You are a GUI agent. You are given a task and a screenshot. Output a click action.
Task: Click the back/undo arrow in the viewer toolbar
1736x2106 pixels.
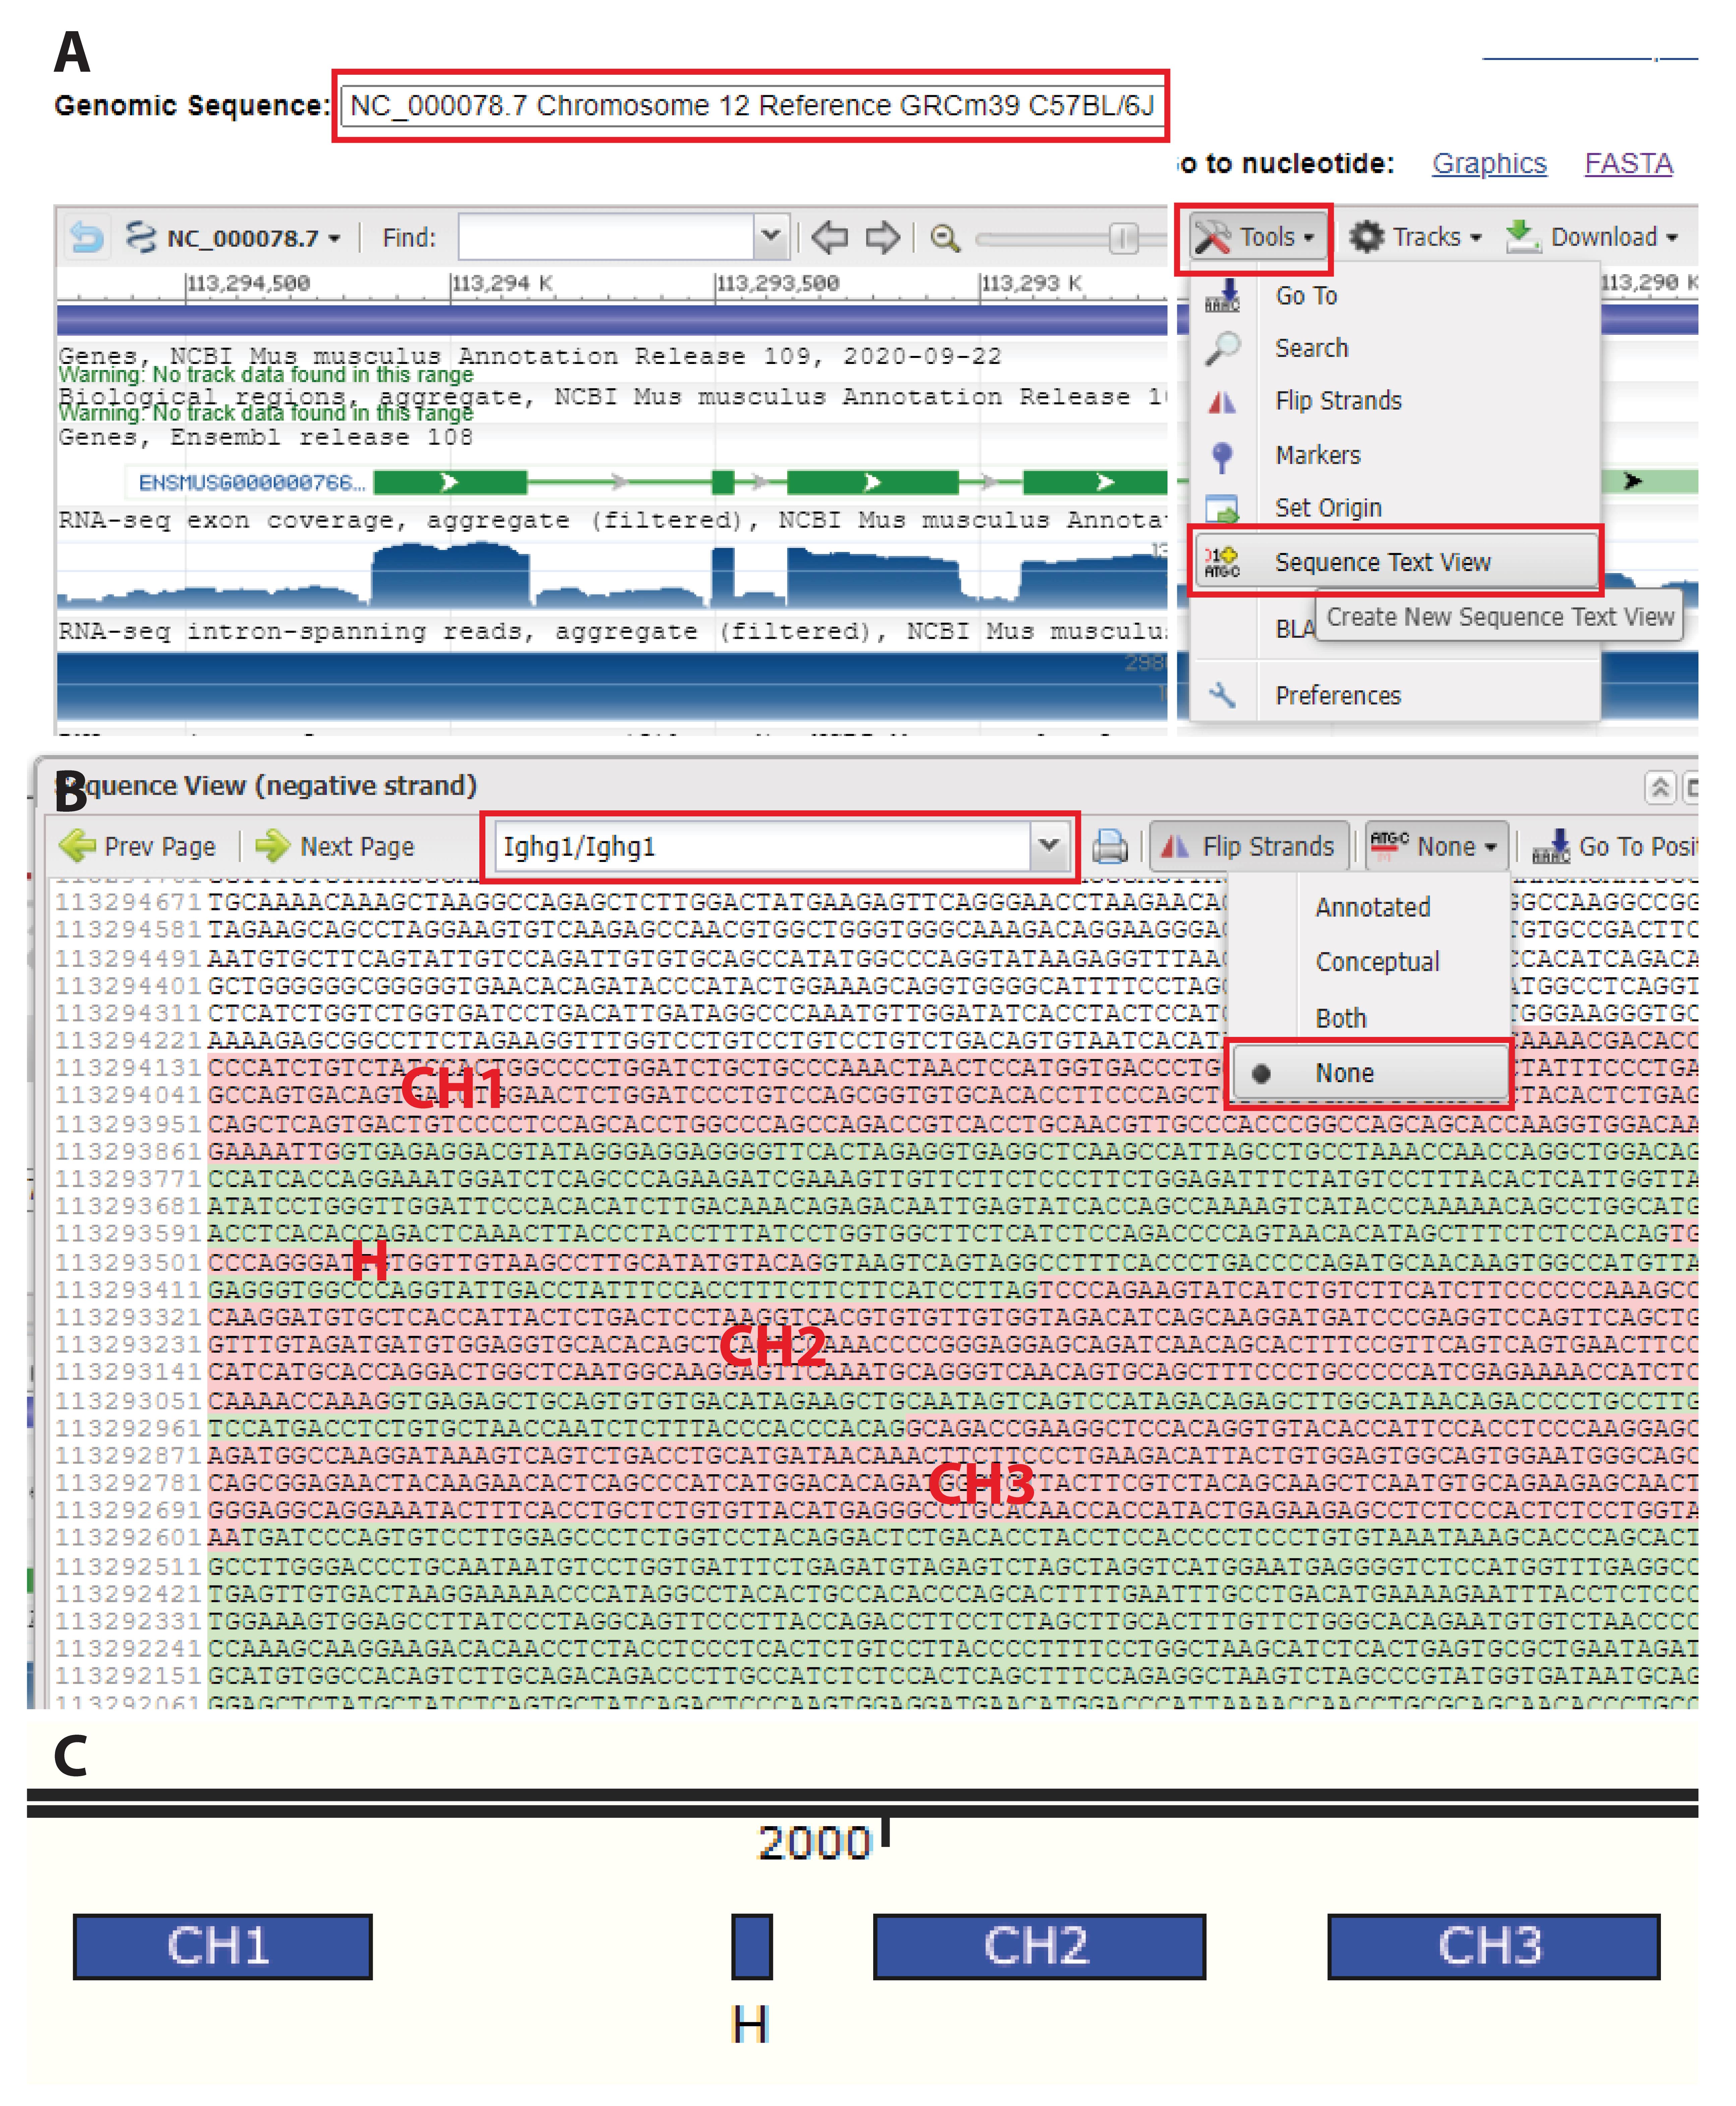coord(87,238)
